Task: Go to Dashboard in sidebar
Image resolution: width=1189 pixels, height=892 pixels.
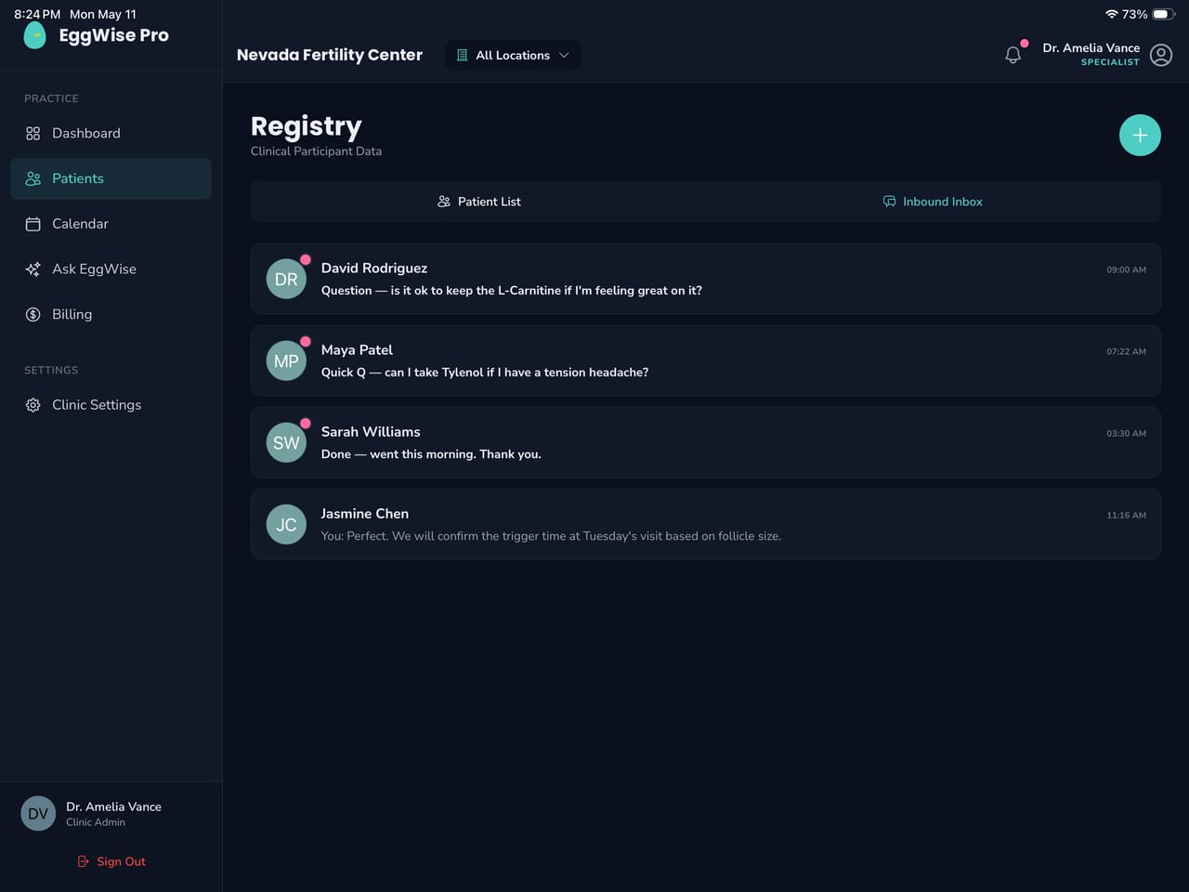Action: (x=111, y=134)
